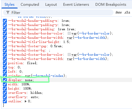The image size is (132, 109).
Task: Edit the overflow-x value 'hidden'
Action: click(36, 93)
